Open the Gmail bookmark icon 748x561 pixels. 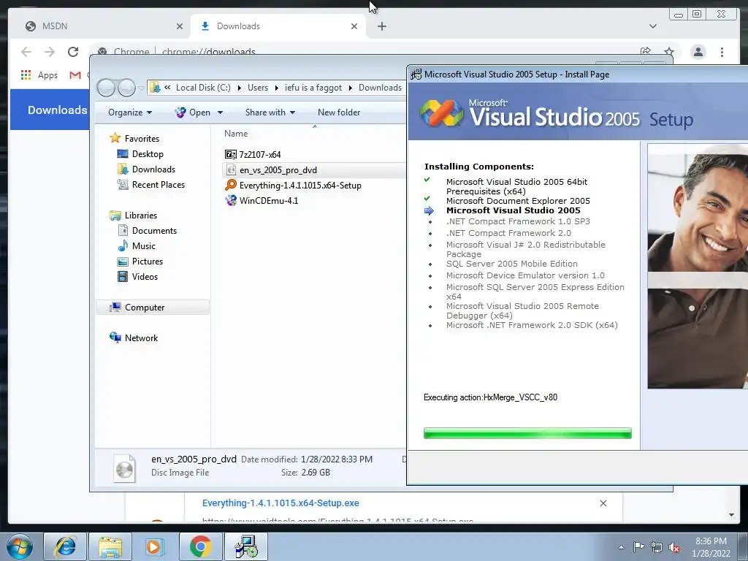tap(75, 75)
